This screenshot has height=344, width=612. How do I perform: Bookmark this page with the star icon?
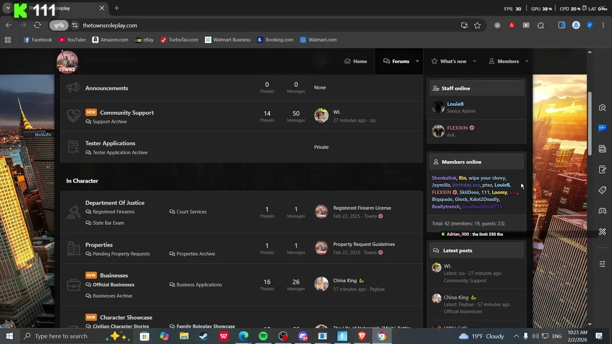pyautogui.click(x=477, y=25)
